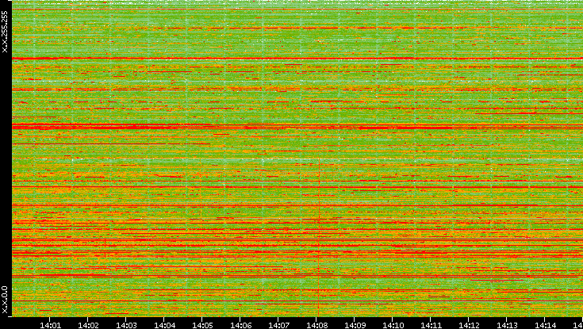Click the 14:03 time axis label
This screenshot has height=329, width=583.
coord(126,325)
